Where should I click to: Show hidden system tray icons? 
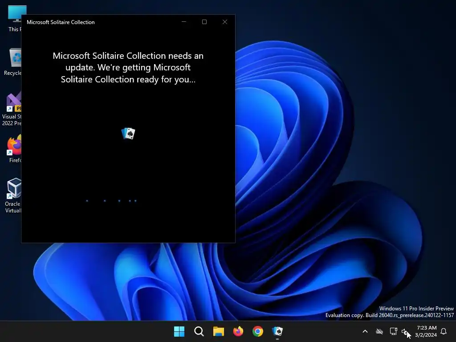pos(365,331)
